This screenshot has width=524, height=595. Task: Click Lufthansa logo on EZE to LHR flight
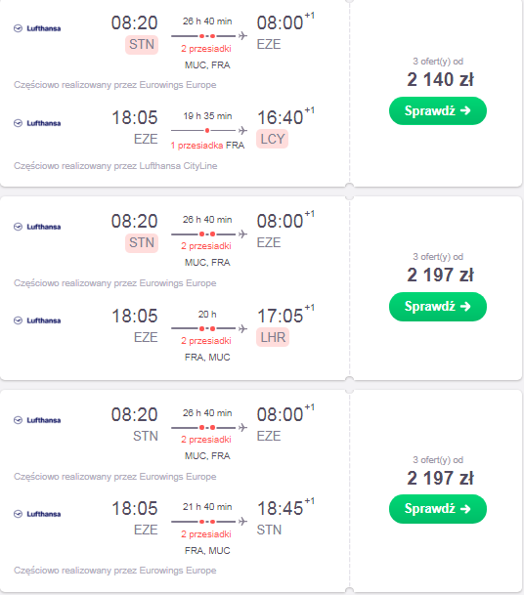click(37, 320)
